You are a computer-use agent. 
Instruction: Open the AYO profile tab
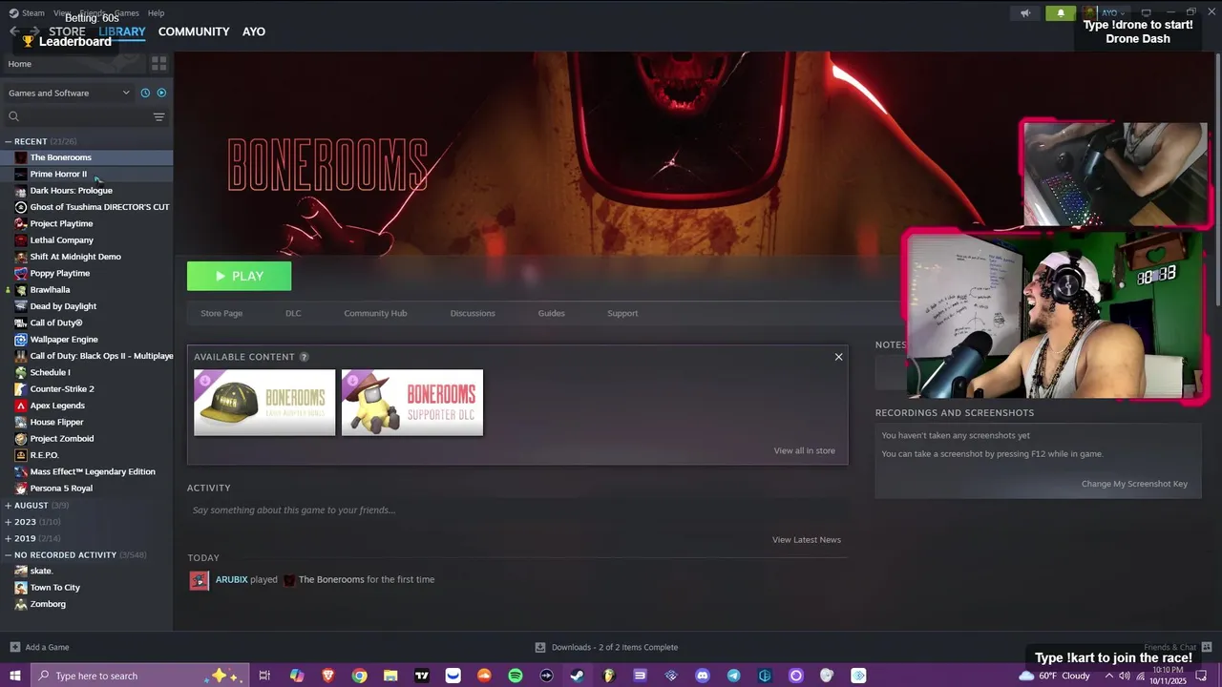[x=254, y=31]
